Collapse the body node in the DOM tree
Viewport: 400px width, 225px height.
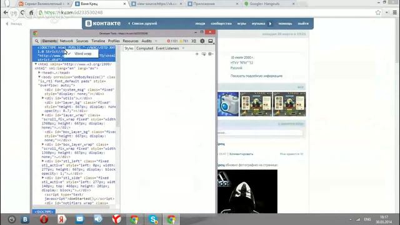[x=39, y=77]
